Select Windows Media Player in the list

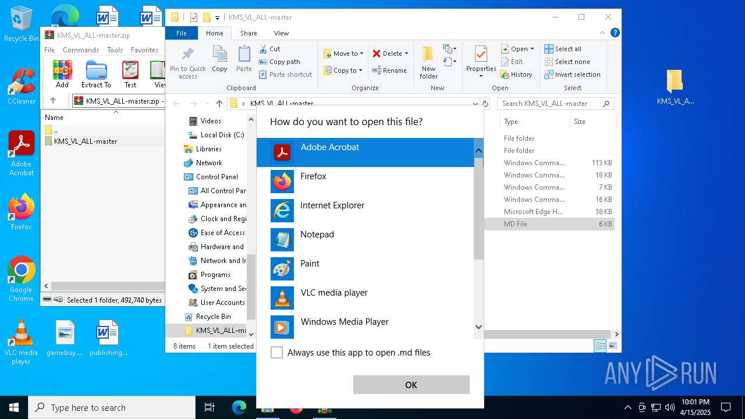[x=366, y=326]
